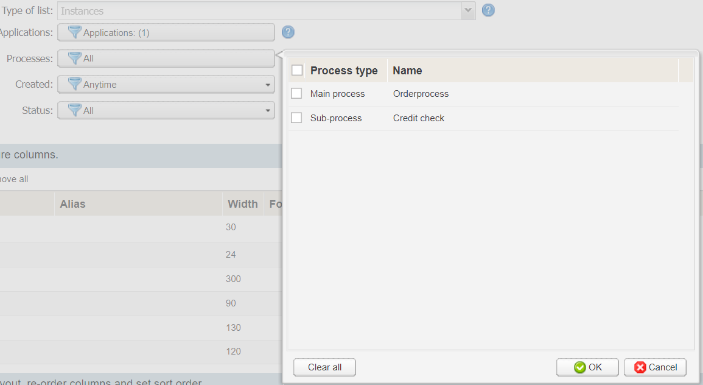Expand the Created Anytime dropdown
Viewport: 703px width, 385px height.
[x=268, y=85]
